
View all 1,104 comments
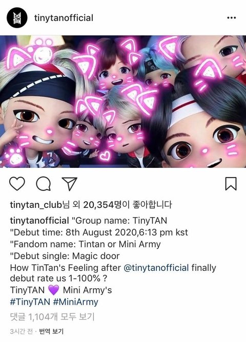[x=52, y=317]
